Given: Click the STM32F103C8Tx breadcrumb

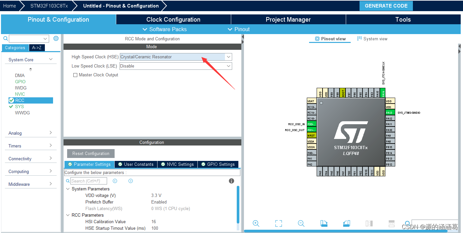Looking at the screenshot, I should click(x=48, y=6).
